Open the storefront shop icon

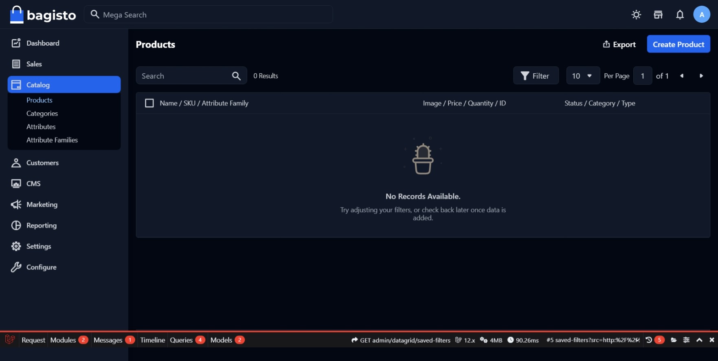click(658, 15)
